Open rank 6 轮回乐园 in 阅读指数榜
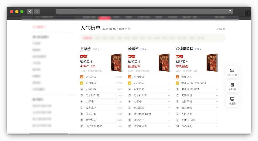 click(187, 102)
